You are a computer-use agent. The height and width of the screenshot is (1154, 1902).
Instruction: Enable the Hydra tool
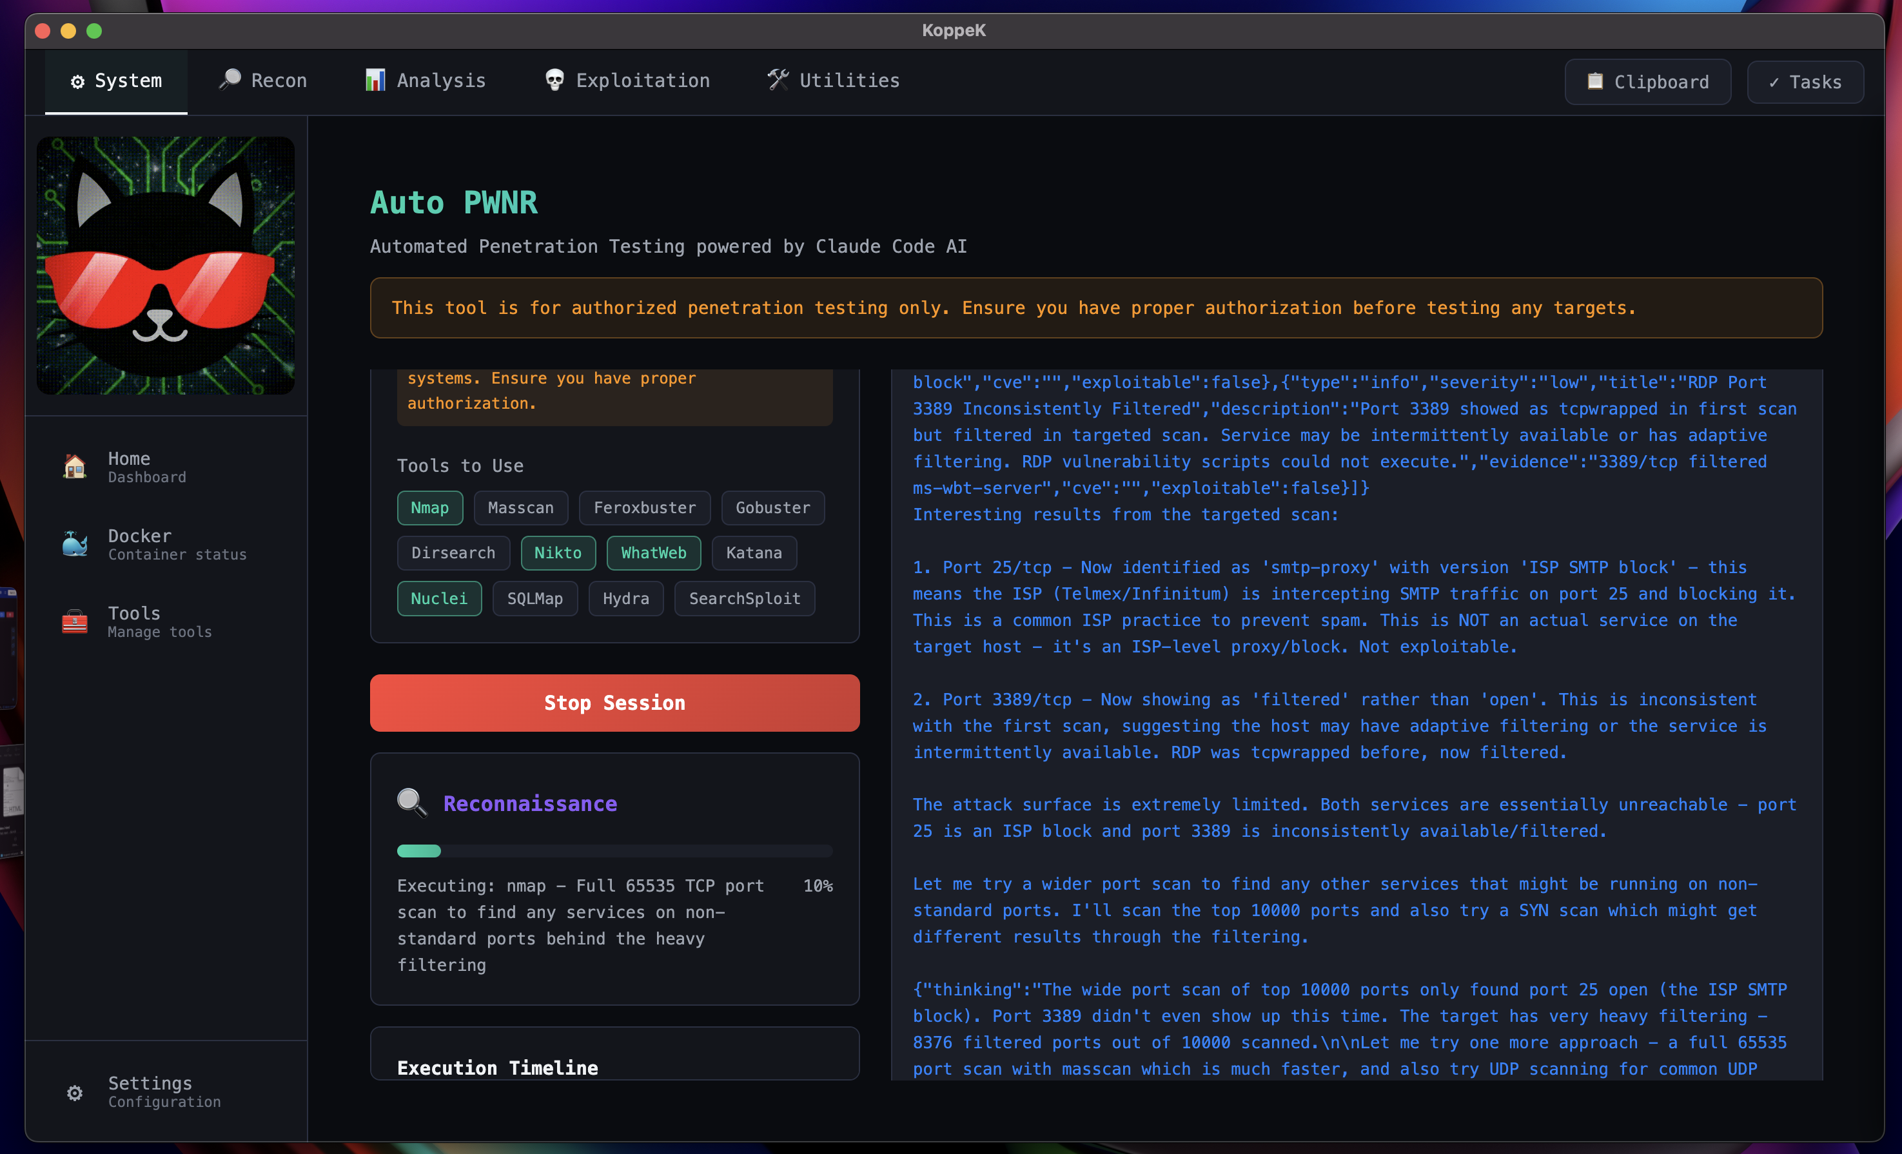pos(625,598)
